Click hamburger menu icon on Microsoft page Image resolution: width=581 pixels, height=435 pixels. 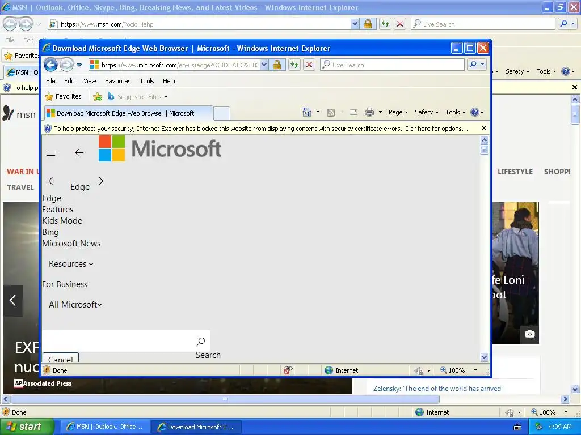click(x=50, y=153)
